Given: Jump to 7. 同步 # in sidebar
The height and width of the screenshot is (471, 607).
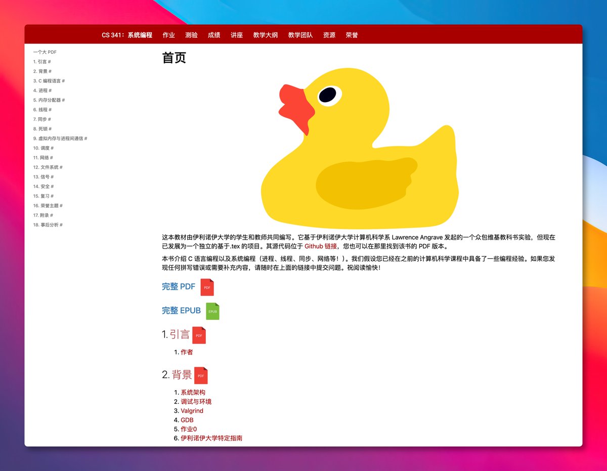Looking at the screenshot, I should tap(42, 119).
